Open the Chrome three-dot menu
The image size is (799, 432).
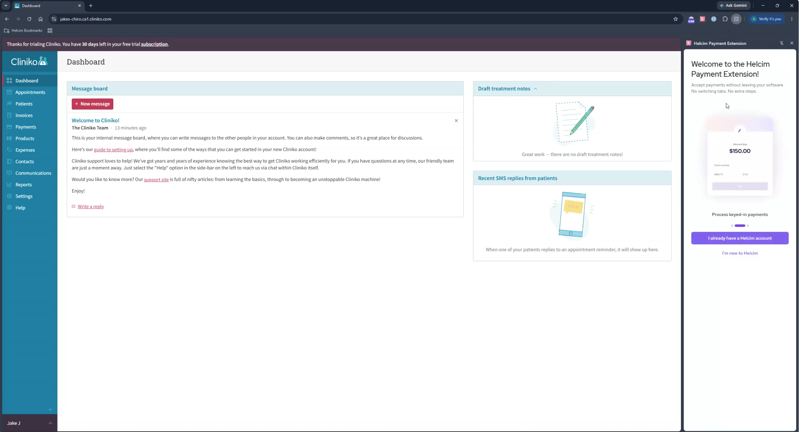click(792, 19)
